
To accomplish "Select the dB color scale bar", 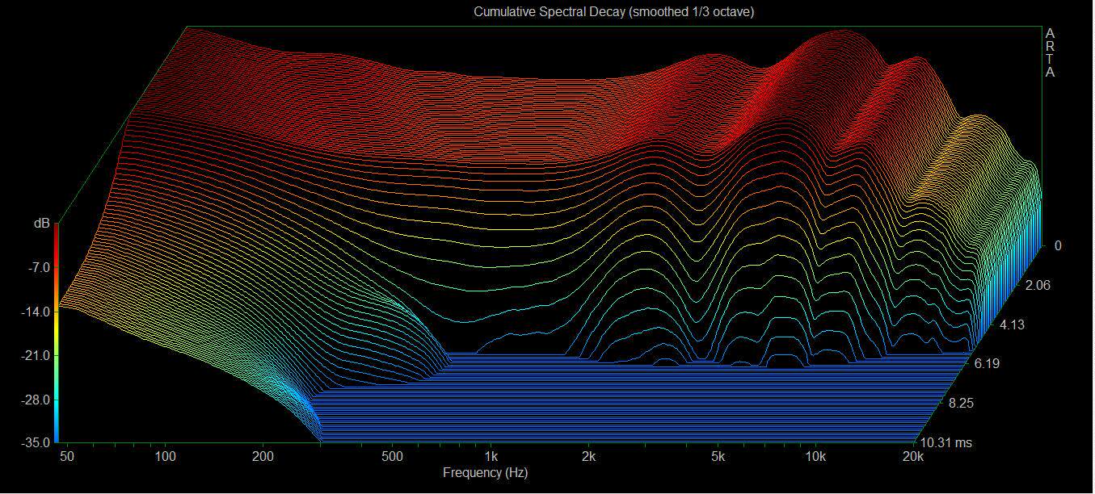I will click(57, 333).
